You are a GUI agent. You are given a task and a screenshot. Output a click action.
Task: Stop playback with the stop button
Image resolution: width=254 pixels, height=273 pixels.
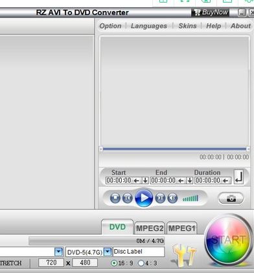pyautogui.click(x=115, y=197)
